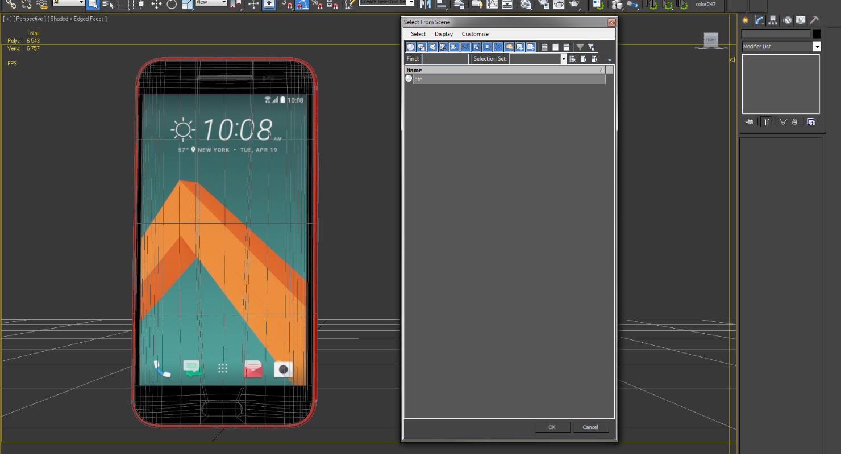This screenshot has height=454, width=841.
Task: Open the Display tab in command panel
Action: [801, 20]
